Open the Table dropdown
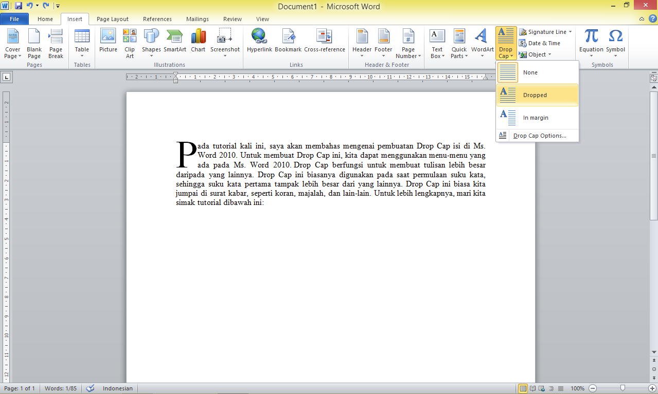Screen dimensions: 658x394 point(82,44)
